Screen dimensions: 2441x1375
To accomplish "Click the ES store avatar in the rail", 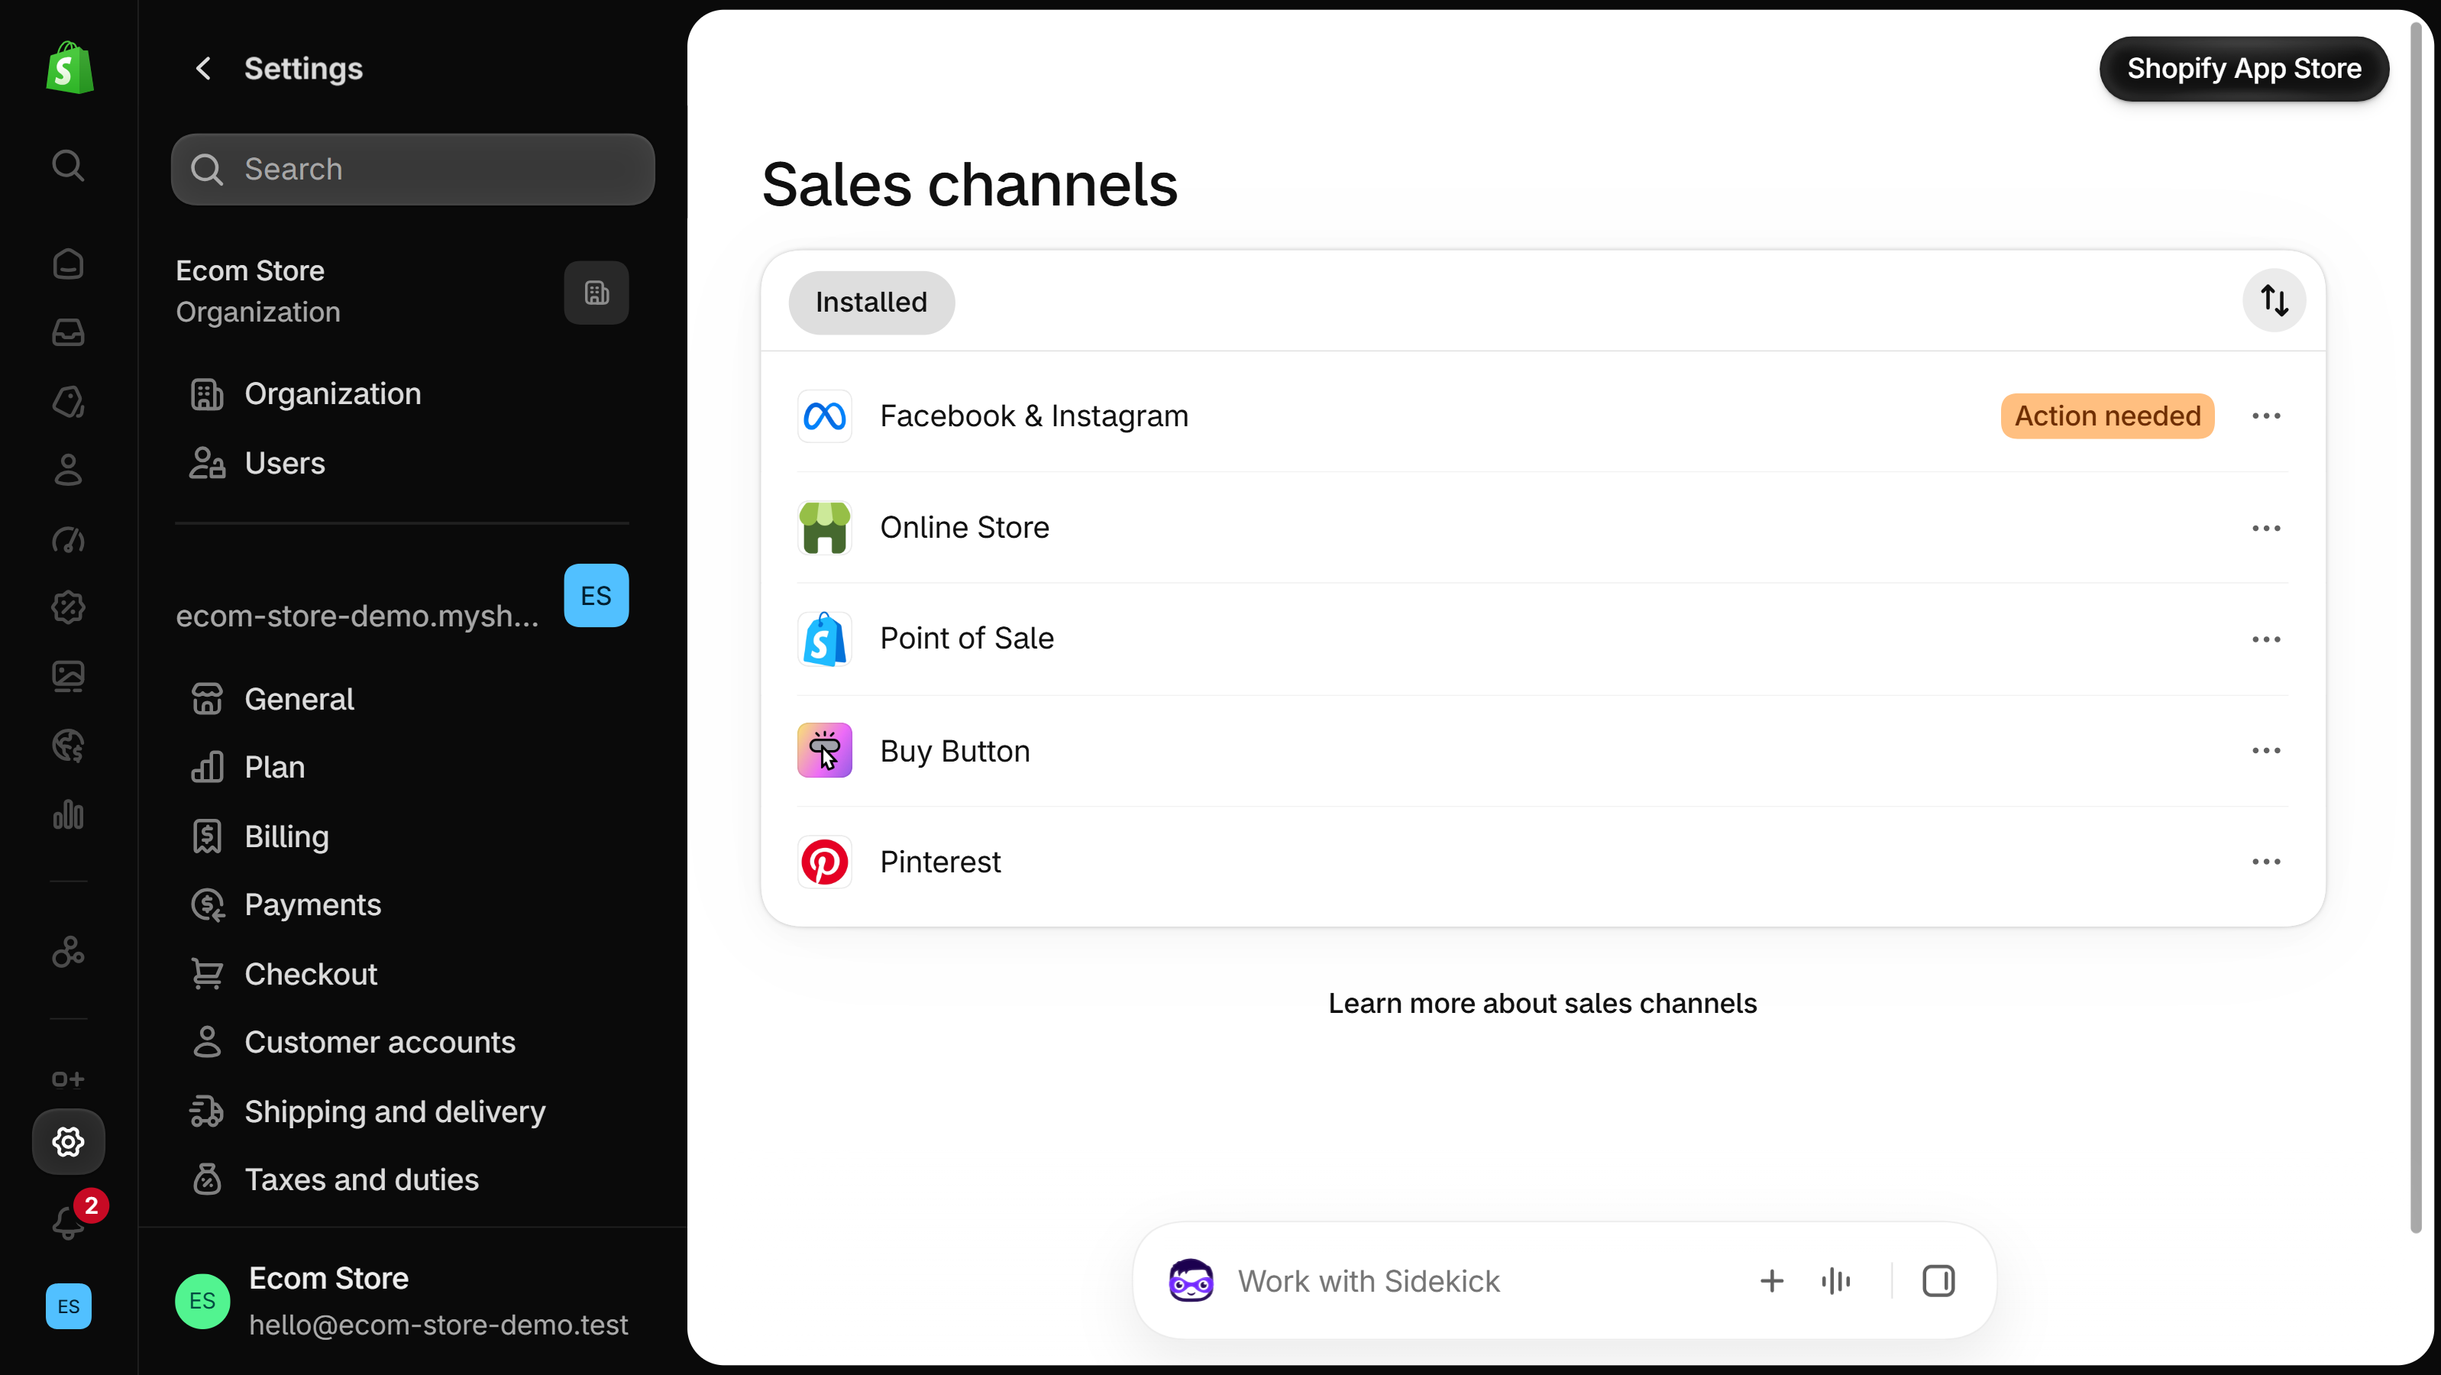I will click(68, 1305).
